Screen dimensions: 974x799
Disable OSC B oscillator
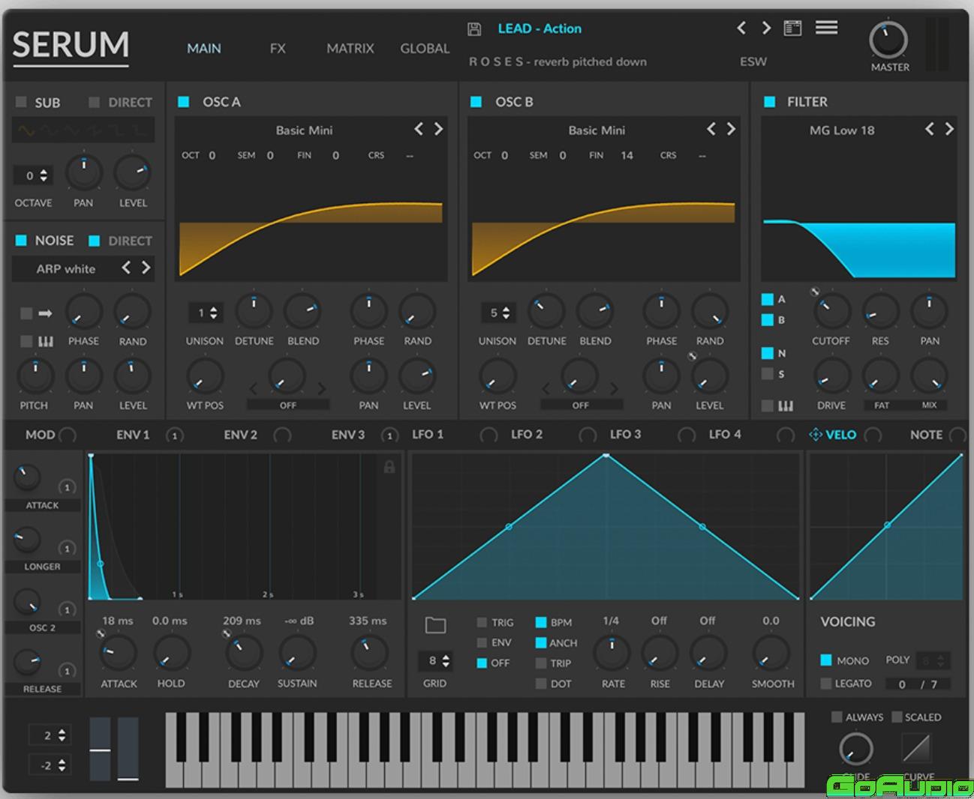click(476, 102)
